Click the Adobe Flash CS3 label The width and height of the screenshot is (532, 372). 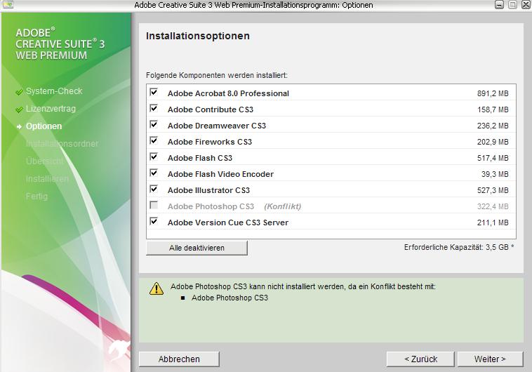200,158
